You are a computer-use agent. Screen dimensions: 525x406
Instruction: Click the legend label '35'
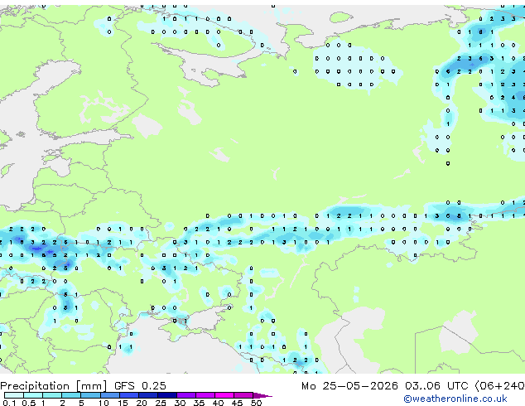(x=199, y=403)
